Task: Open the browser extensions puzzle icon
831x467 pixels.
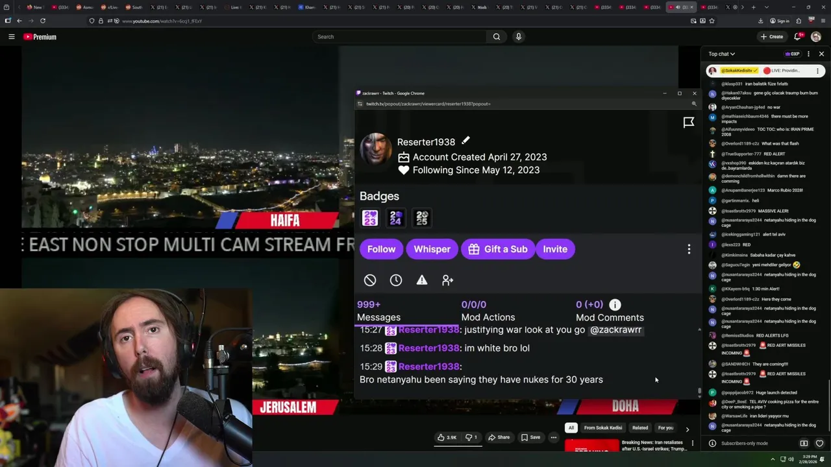Action: 799,21
